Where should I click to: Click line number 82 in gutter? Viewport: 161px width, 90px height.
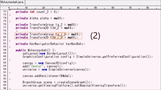5,43
